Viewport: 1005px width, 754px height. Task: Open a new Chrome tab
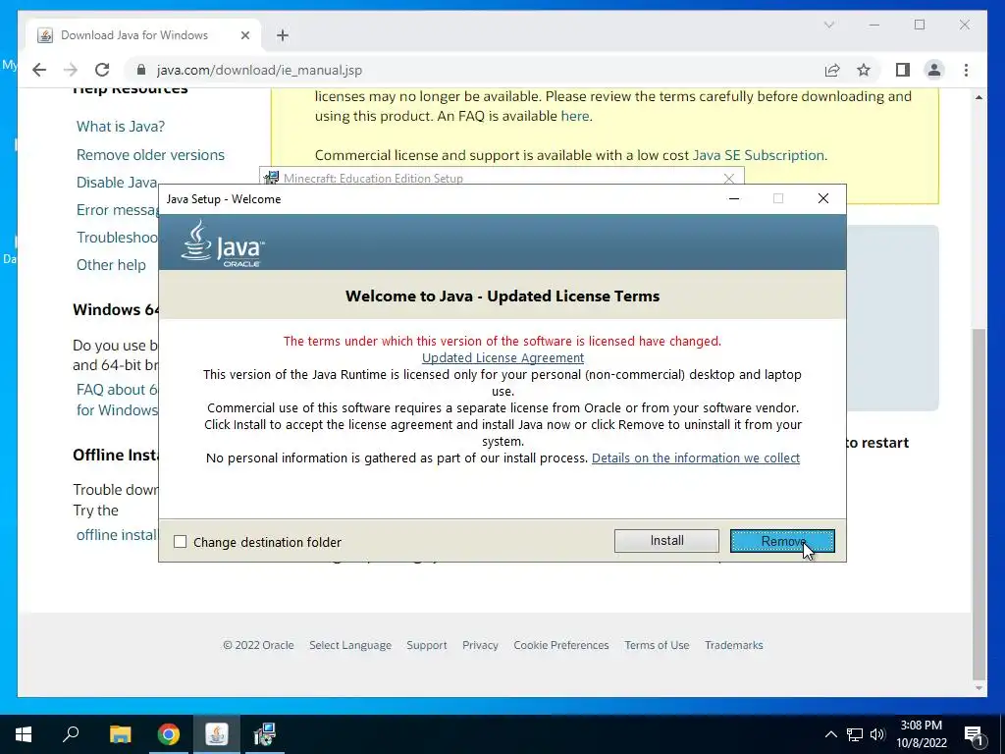[283, 35]
